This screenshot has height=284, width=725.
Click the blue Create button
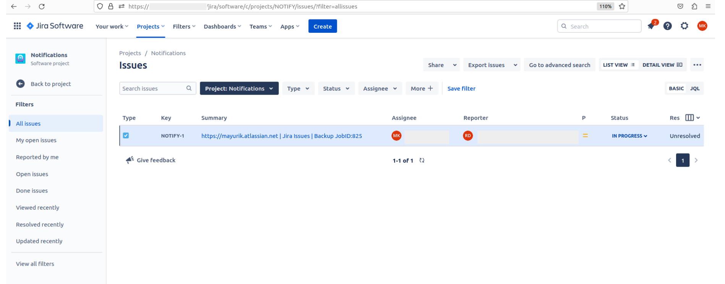(322, 26)
